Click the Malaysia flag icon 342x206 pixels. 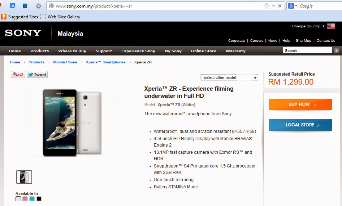[331, 26]
